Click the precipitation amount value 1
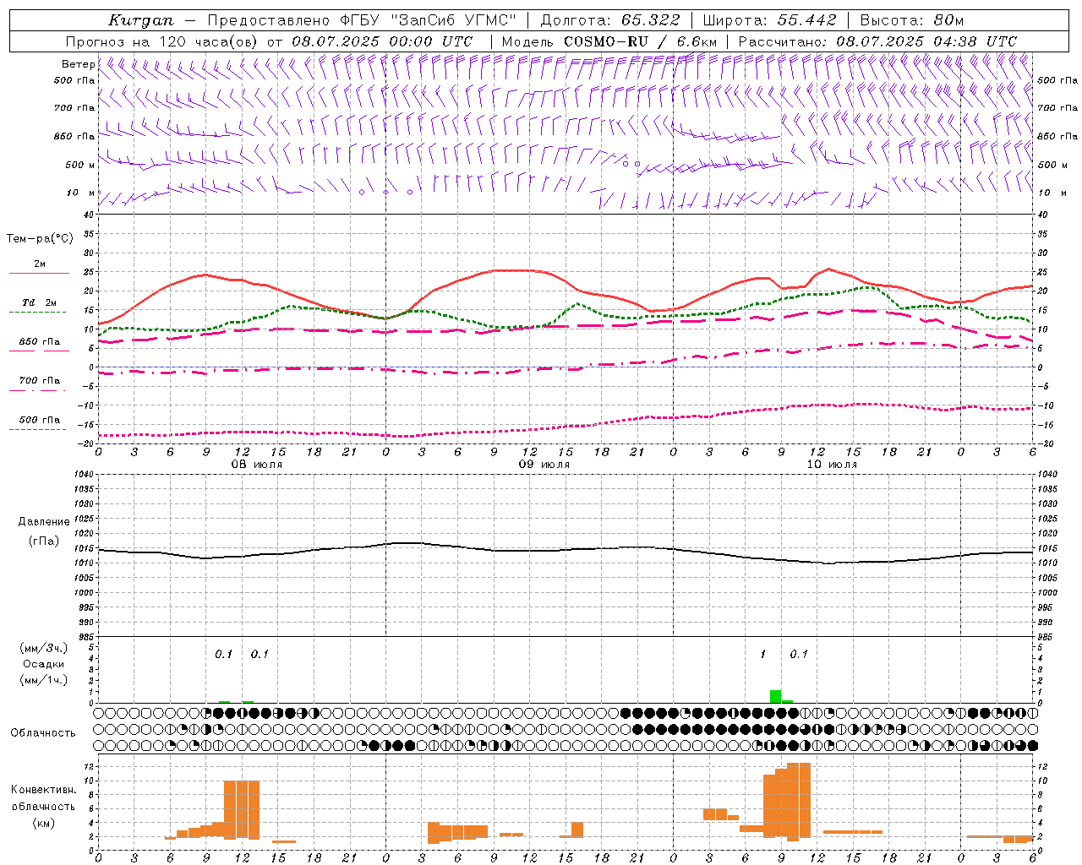The width and height of the screenshot is (1082, 865). pos(763,655)
